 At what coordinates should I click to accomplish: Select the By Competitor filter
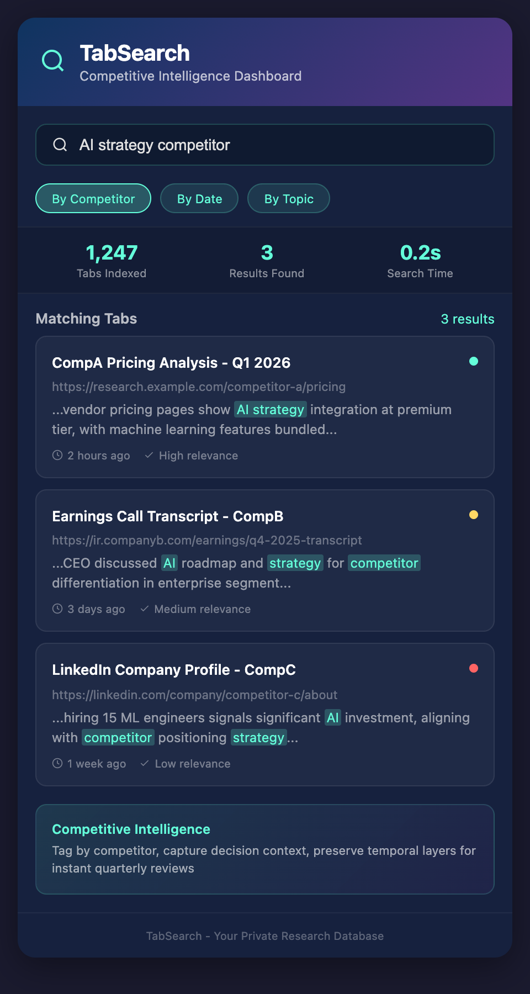tap(93, 199)
